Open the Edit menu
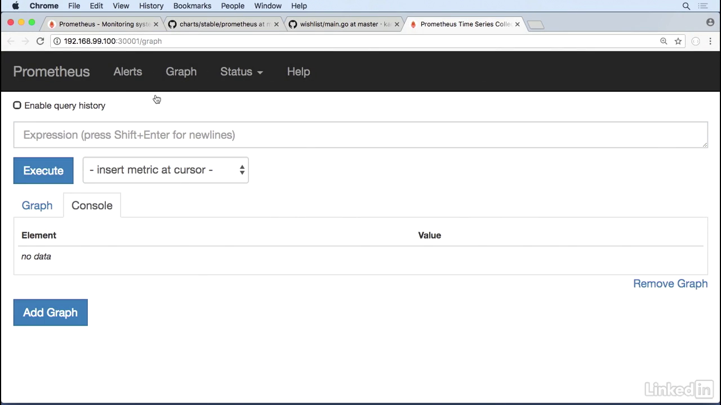Image resolution: width=721 pixels, height=405 pixels. (96, 6)
